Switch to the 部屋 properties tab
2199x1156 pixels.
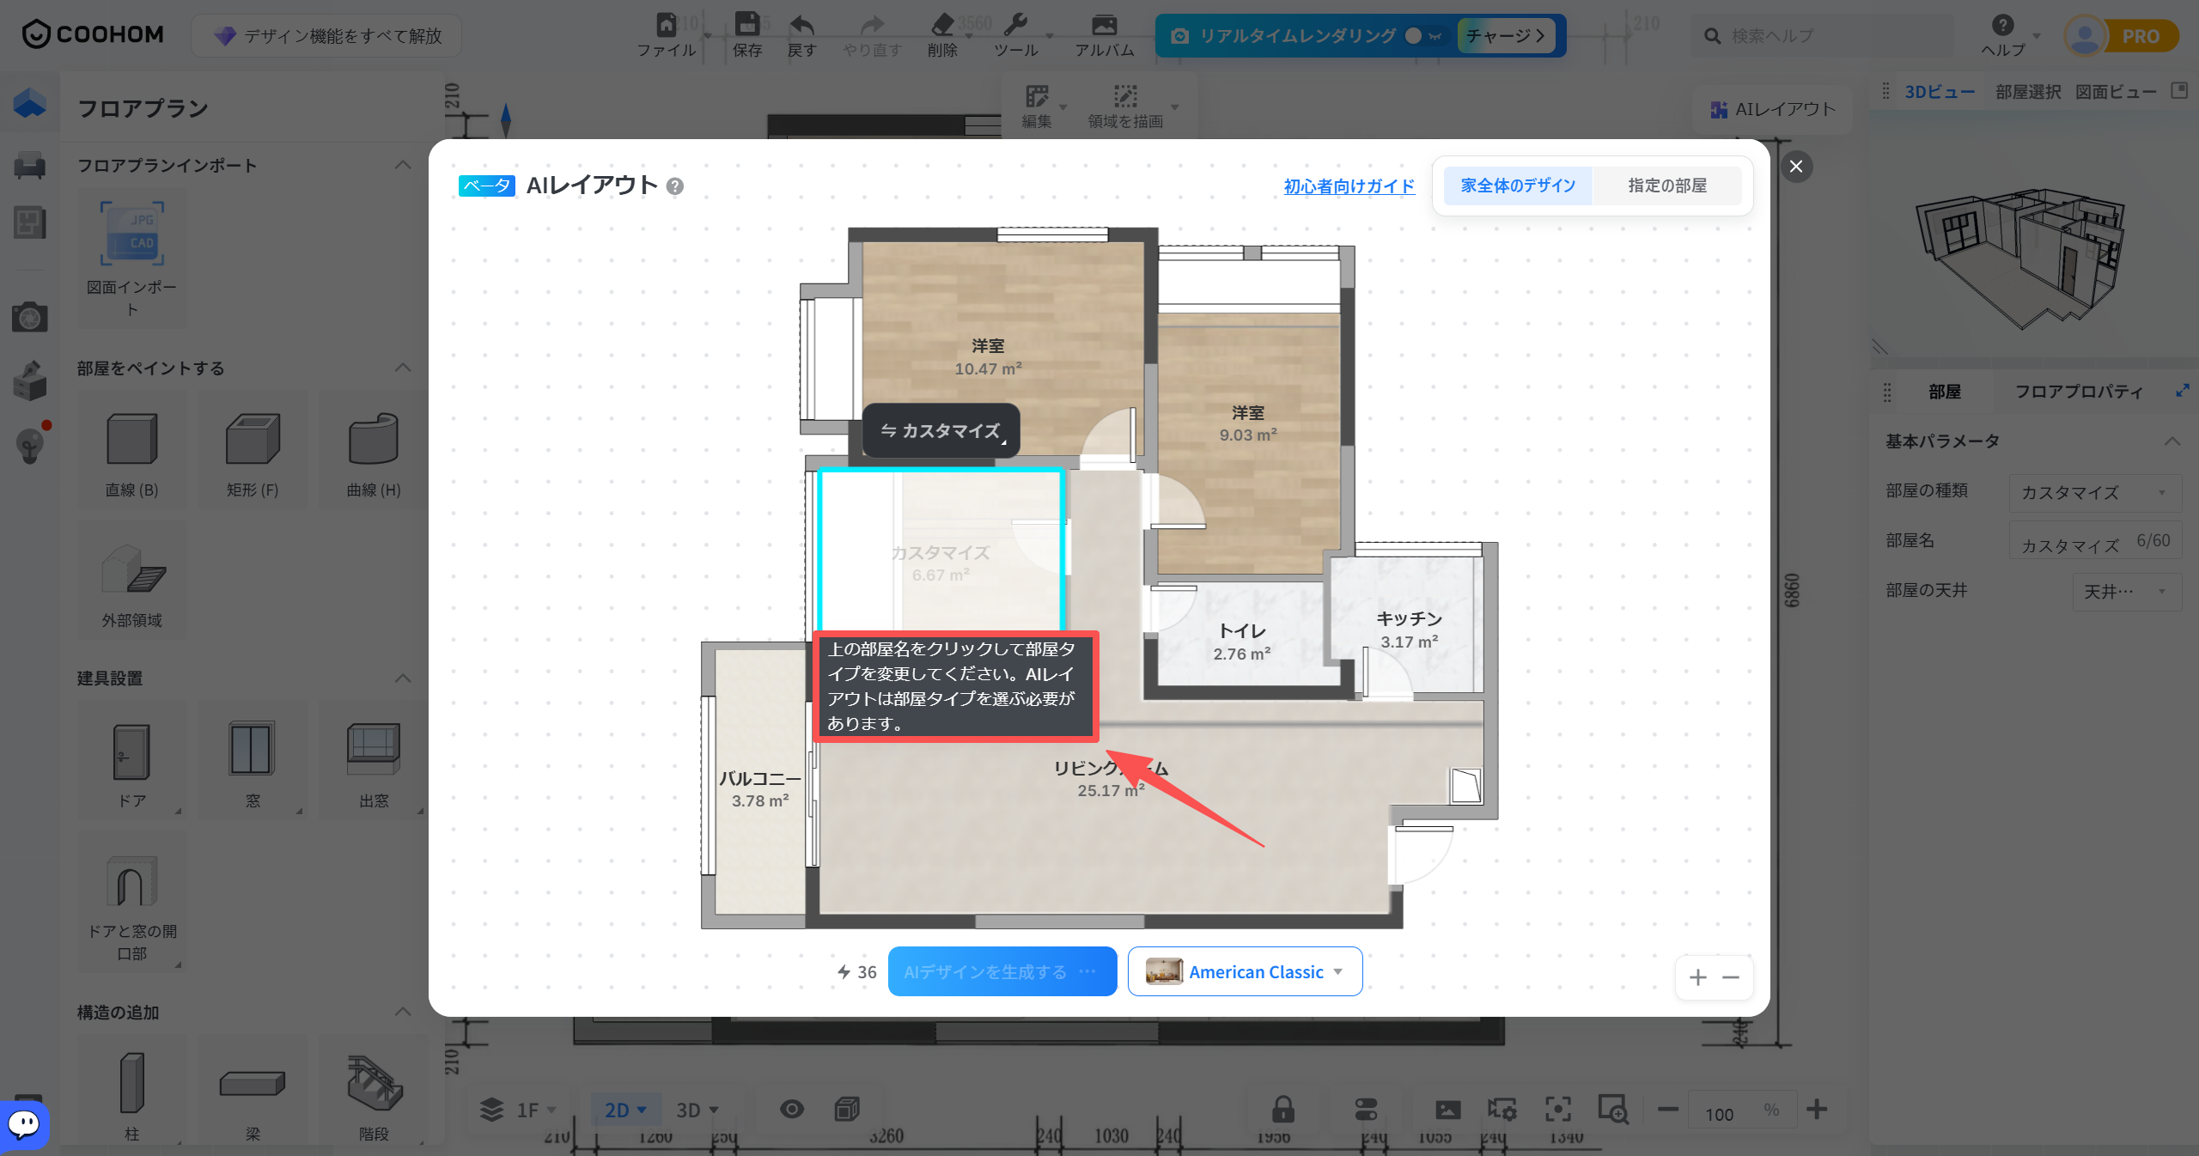(1944, 392)
